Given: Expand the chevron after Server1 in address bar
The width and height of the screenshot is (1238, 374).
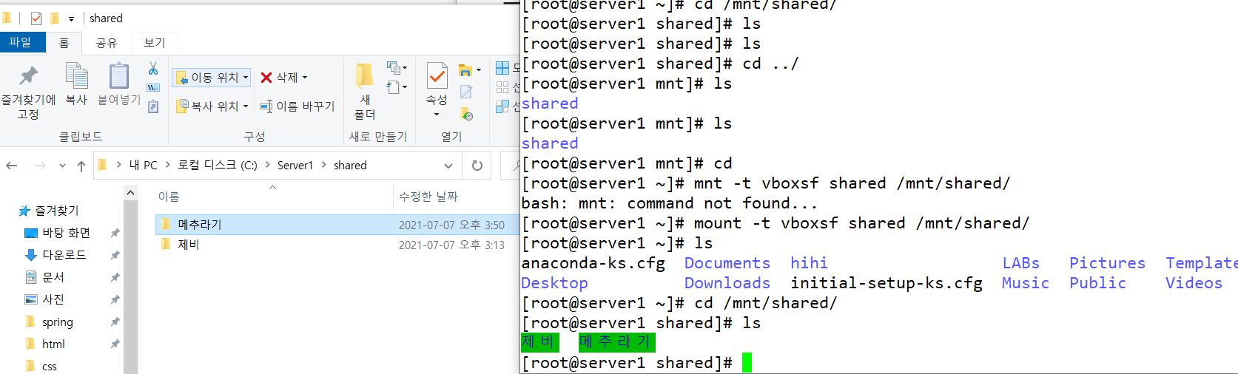Looking at the screenshot, I should (323, 165).
